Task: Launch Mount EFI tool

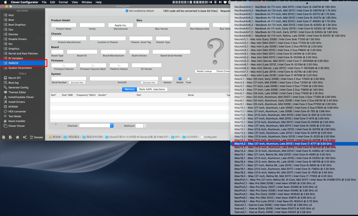Action: [x=14, y=78]
